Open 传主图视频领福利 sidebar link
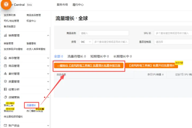The height and width of the screenshot is (128, 192). tap(13, 117)
